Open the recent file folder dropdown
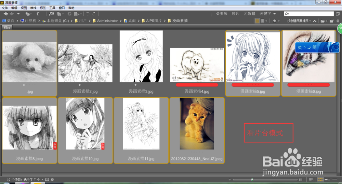This screenshot has height=184, width=342. click(x=324, y=21)
